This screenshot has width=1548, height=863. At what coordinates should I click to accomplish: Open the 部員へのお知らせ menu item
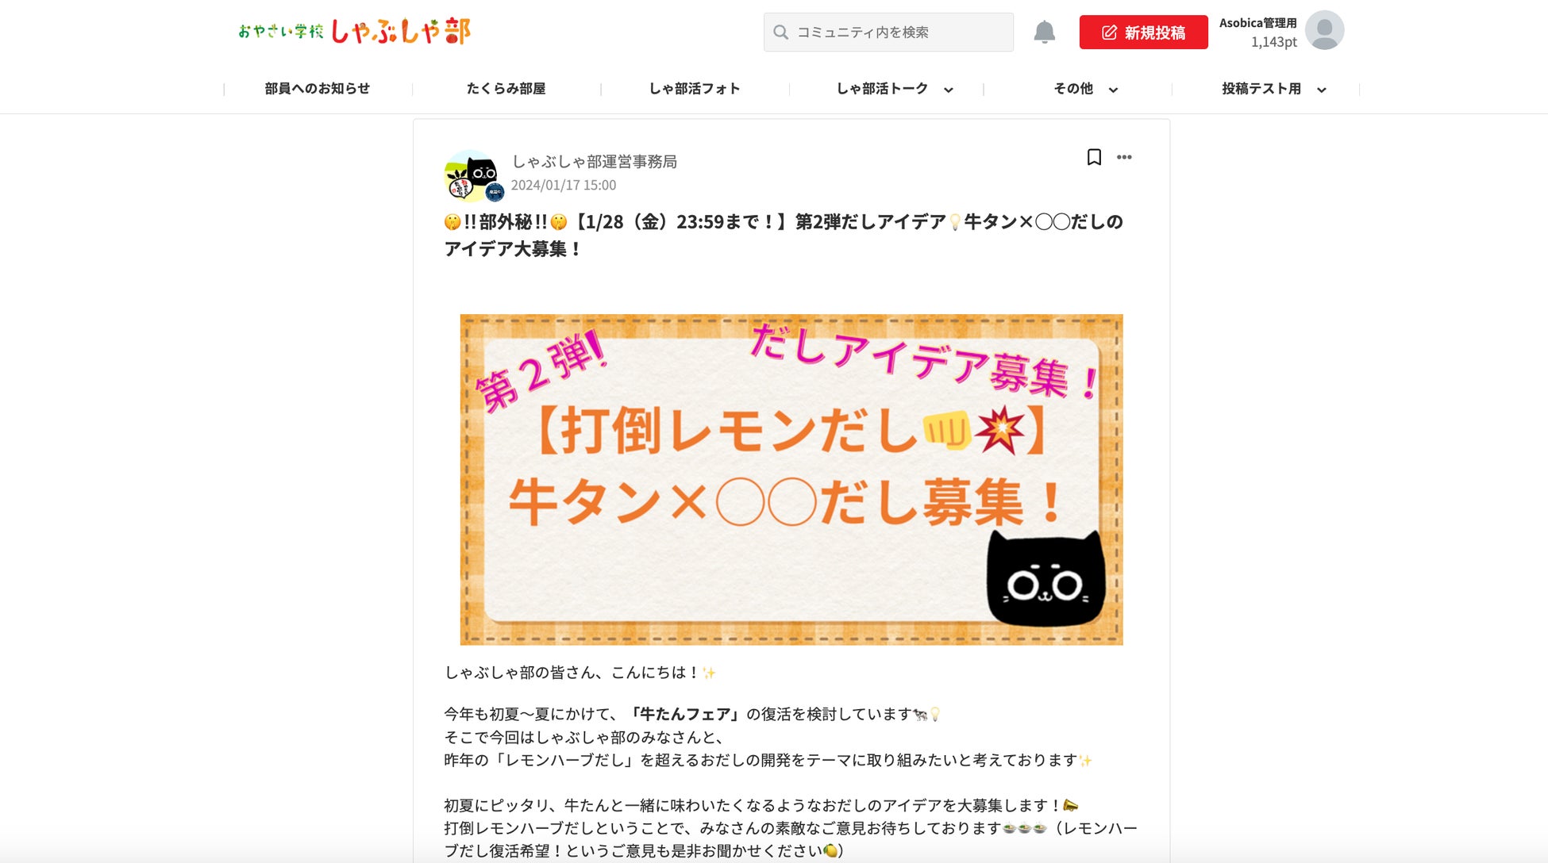(318, 89)
